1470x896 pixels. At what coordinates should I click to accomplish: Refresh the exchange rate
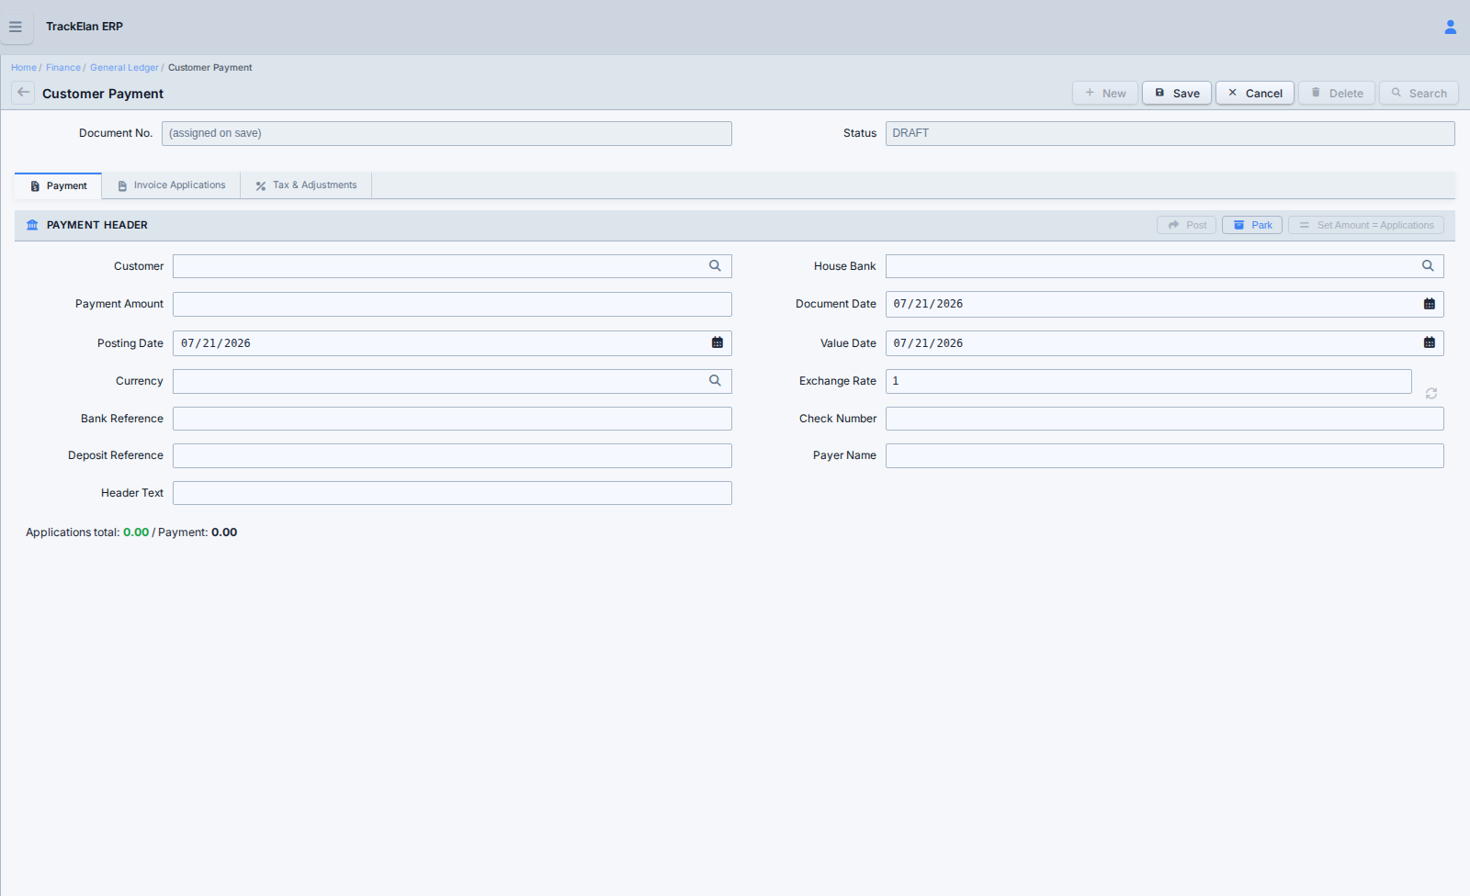[x=1431, y=393]
